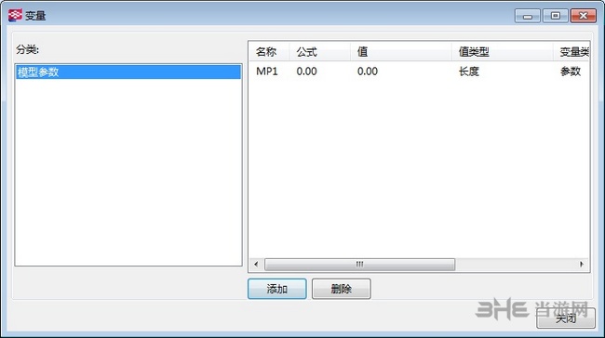Image resolution: width=605 pixels, height=338 pixels.
Task: Sort by the 名称 column header
Action: tap(269, 52)
